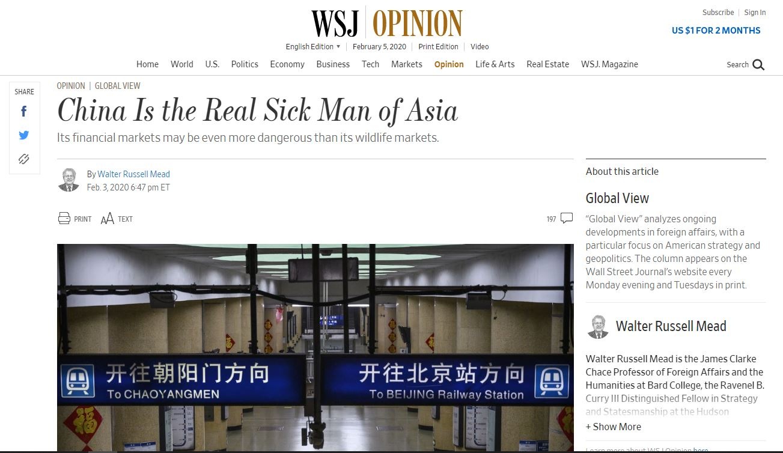Click the search magnifying glass icon

(758, 65)
